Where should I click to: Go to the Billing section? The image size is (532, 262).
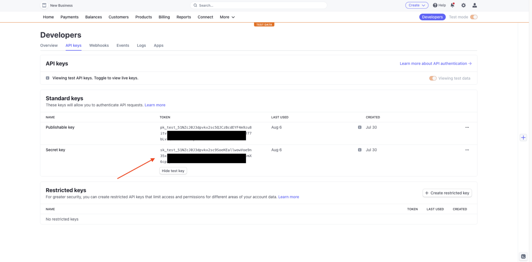[164, 17]
